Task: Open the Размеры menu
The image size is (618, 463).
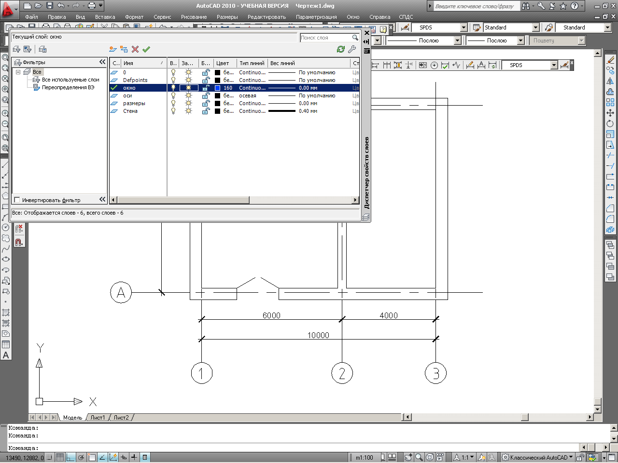Action: (227, 17)
